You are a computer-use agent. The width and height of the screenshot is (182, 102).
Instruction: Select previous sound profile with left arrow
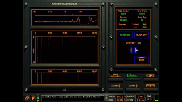[x=131, y=50]
